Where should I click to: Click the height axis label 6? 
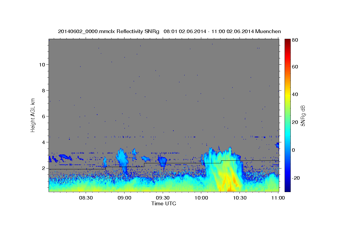pyautogui.click(x=44, y=116)
